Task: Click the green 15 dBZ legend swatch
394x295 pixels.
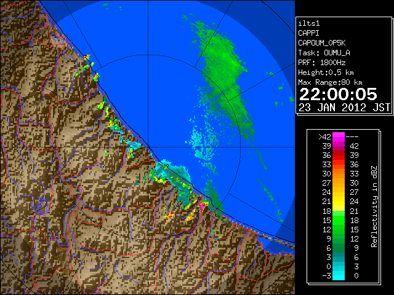Action: coord(339,220)
